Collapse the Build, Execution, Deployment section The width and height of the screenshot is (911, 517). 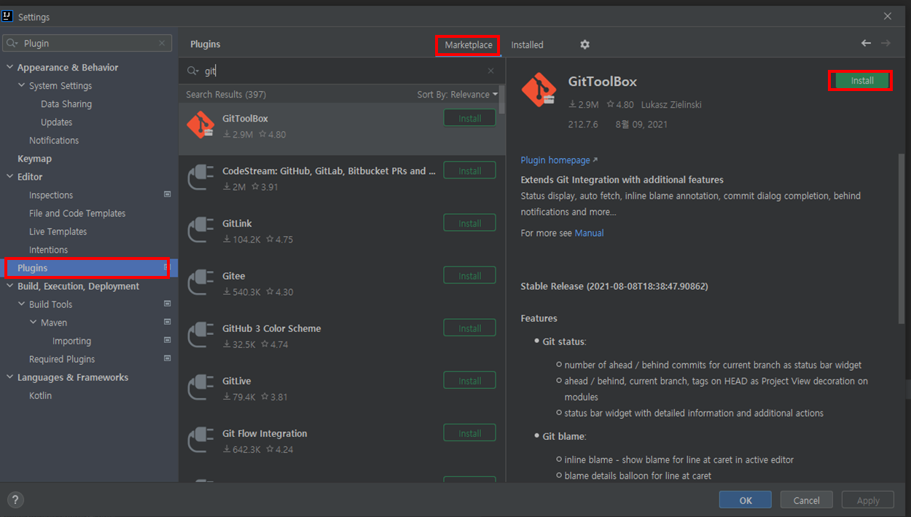coord(9,286)
